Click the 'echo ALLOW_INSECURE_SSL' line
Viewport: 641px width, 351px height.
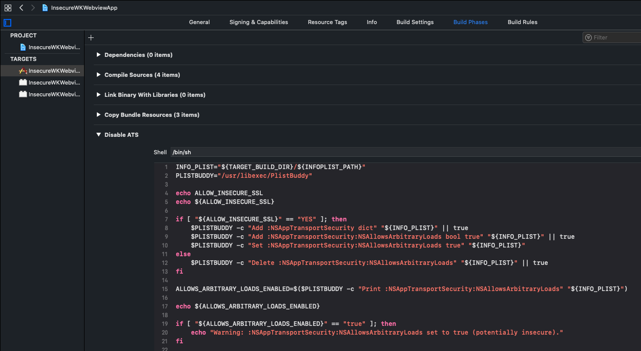(x=219, y=193)
